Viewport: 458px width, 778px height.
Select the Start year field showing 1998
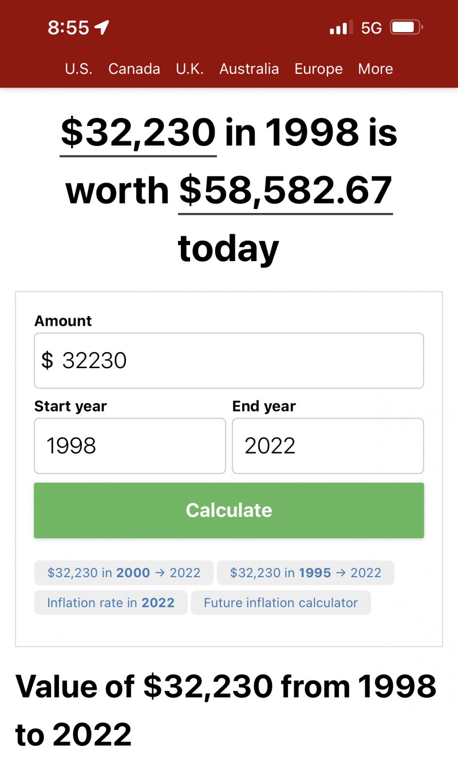pos(130,446)
